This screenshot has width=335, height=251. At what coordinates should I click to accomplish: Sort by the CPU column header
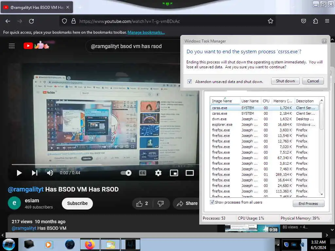click(266, 101)
